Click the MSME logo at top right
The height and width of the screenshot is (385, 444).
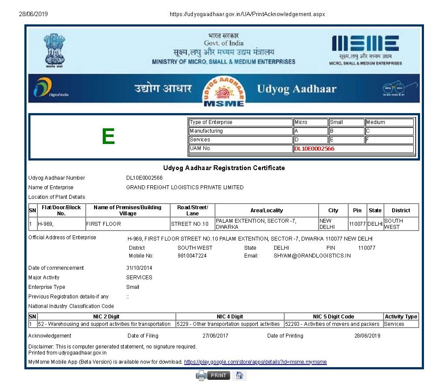point(365,50)
